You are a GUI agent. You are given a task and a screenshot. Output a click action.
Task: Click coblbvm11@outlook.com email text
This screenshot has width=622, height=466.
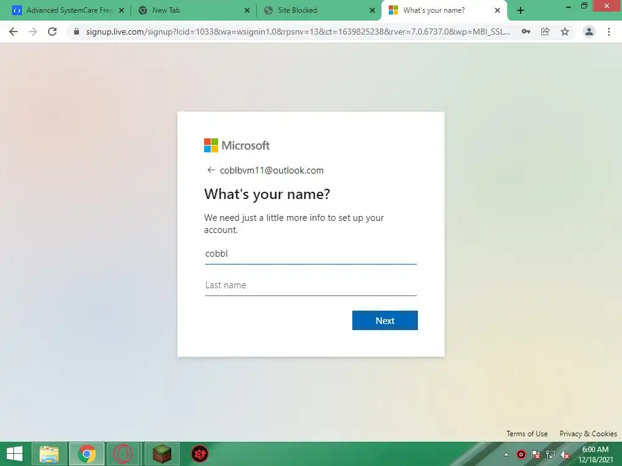pos(272,171)
